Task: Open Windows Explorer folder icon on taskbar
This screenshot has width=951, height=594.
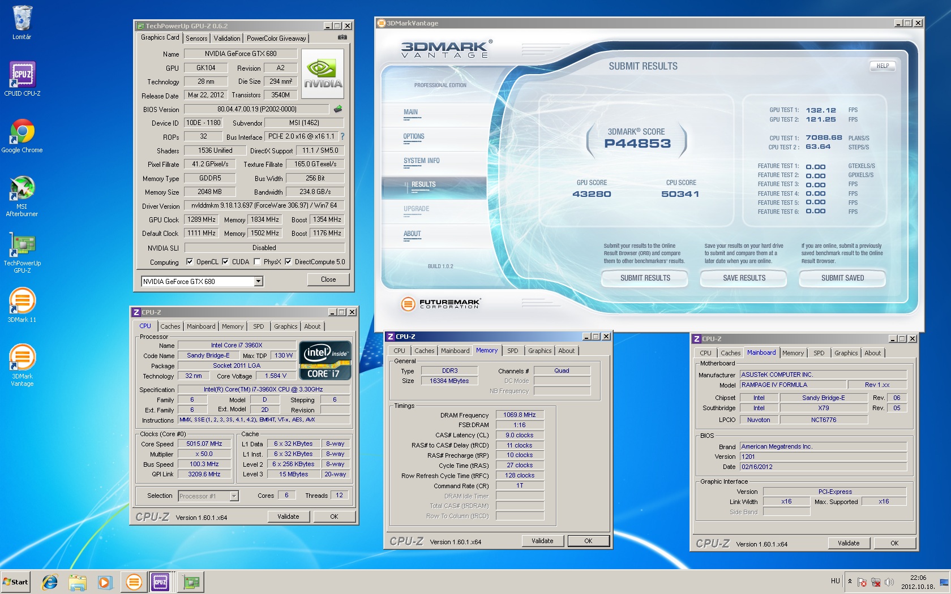Action: pos(78,582)
